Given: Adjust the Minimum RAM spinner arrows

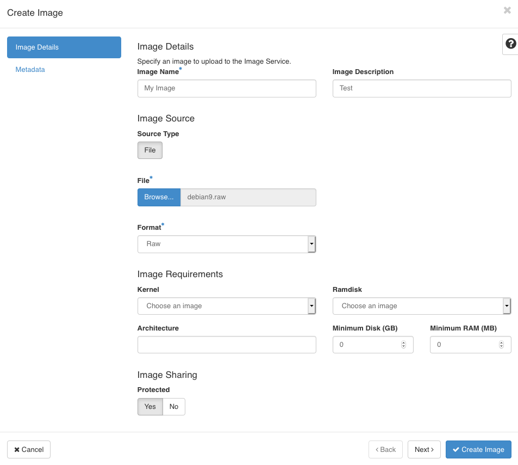Looking at the screenshot, I should coord(501,345).
